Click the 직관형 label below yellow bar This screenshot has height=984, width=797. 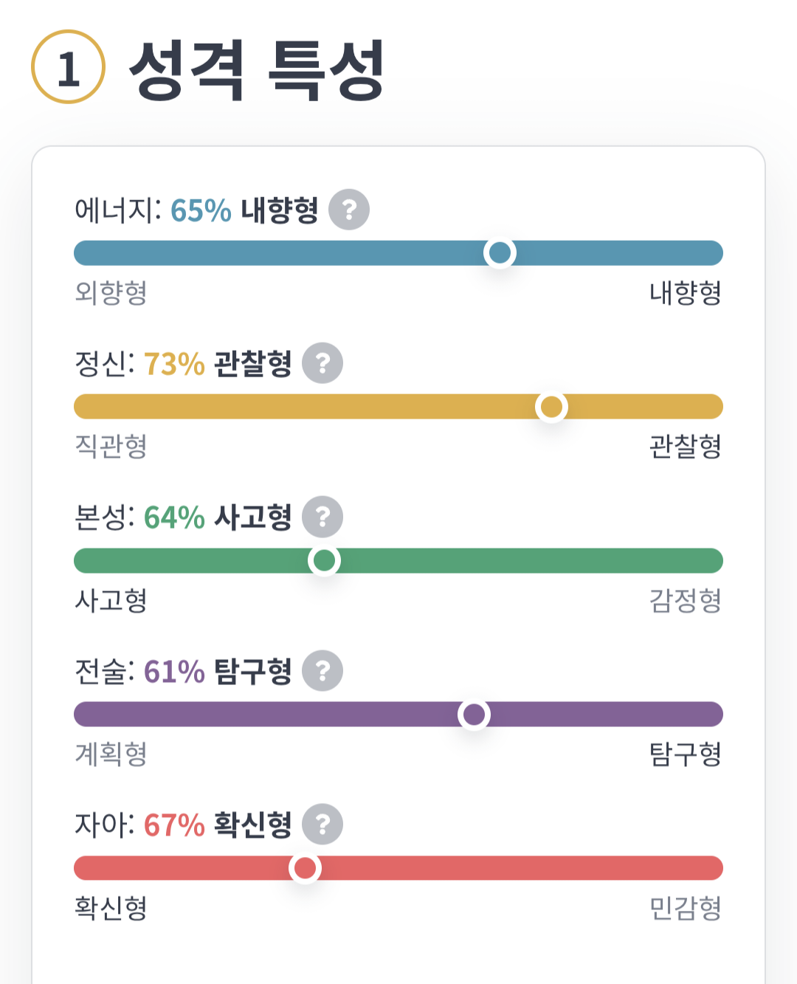111,447
